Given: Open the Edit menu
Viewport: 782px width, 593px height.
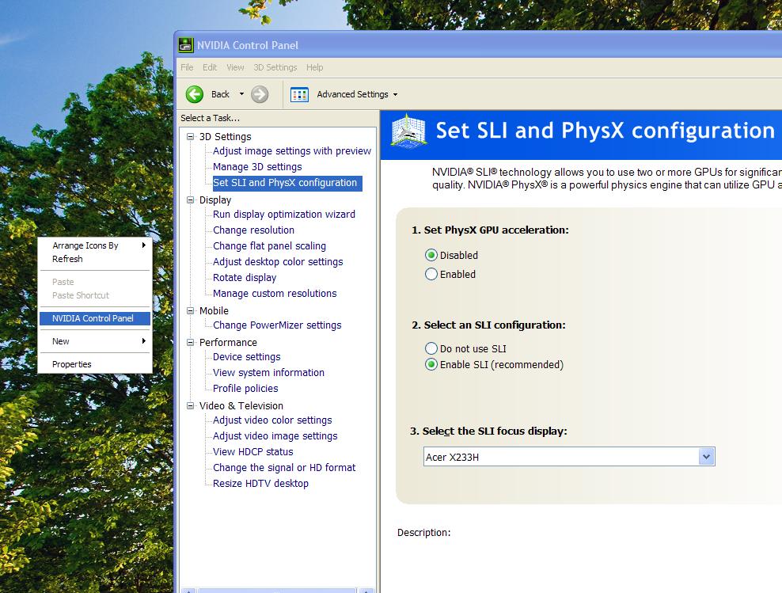Looking at the screenshot, I should click(210, 67).
